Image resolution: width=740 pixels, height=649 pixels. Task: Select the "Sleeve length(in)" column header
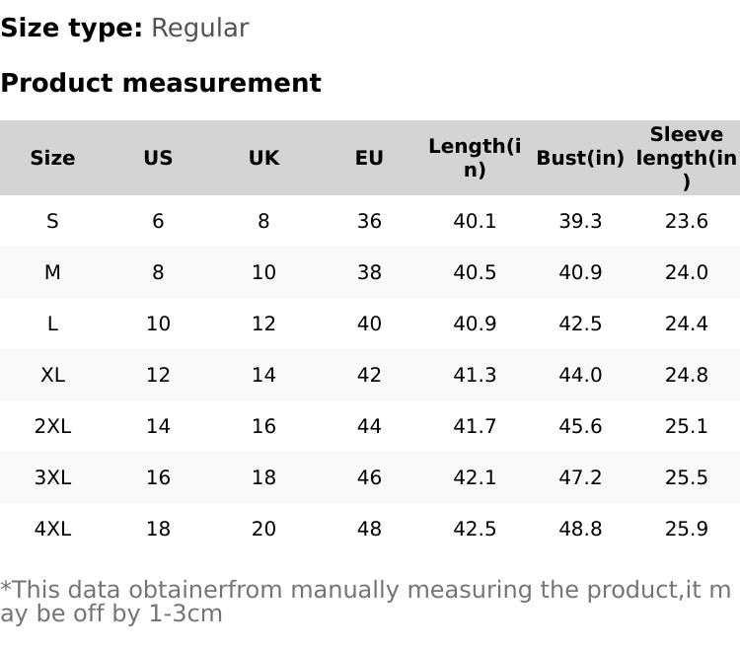[686, 158]
